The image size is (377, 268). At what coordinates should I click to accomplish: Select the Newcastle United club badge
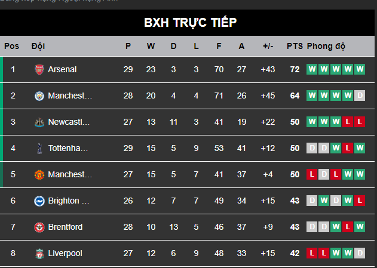[x=39, y=122]
